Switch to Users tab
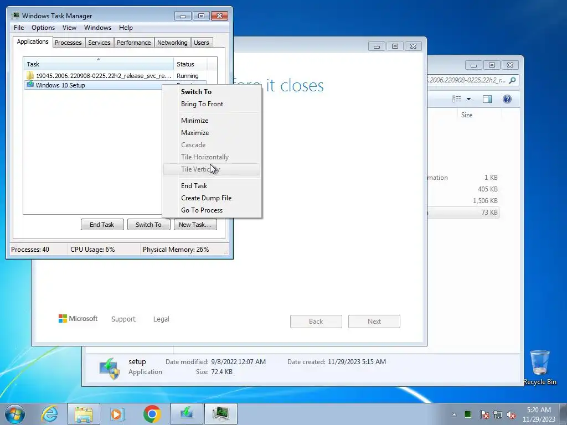The height and width of the screenshot is (425, 567). [202, 43]
